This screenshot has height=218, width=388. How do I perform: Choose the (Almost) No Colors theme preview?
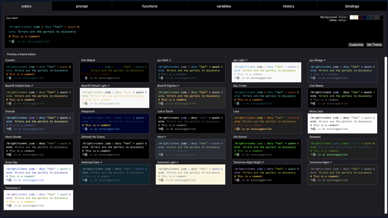click(114, 149)
